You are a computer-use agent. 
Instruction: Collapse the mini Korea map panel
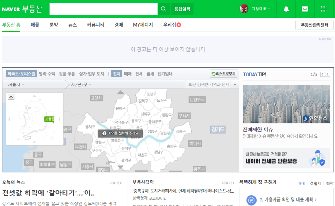point(11,97)
